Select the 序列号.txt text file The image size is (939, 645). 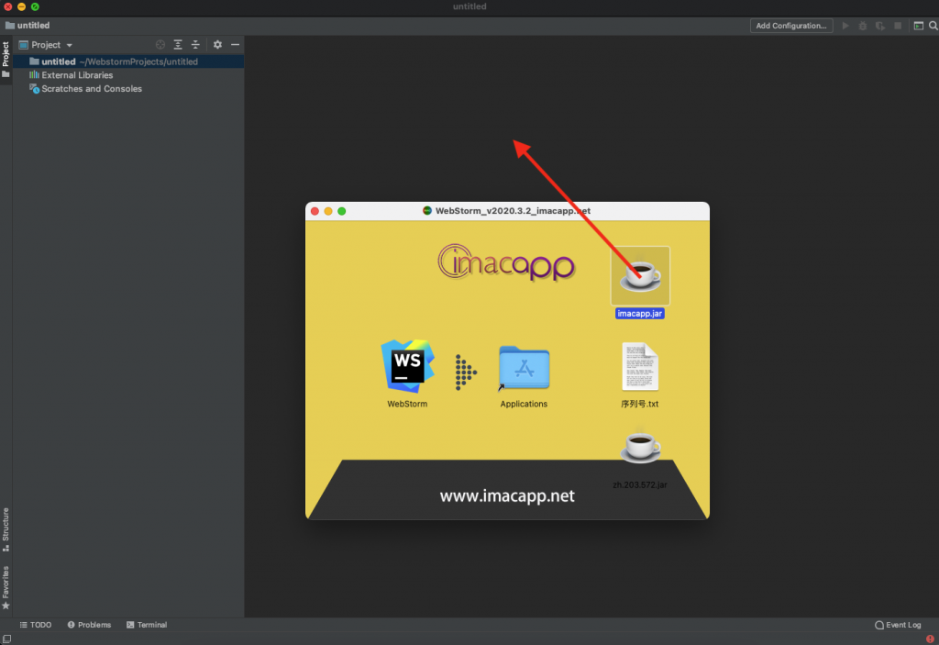tap(639, 367)
